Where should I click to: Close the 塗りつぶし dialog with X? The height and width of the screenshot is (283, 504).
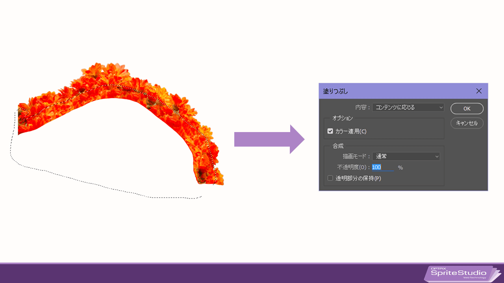coord(479,91)
